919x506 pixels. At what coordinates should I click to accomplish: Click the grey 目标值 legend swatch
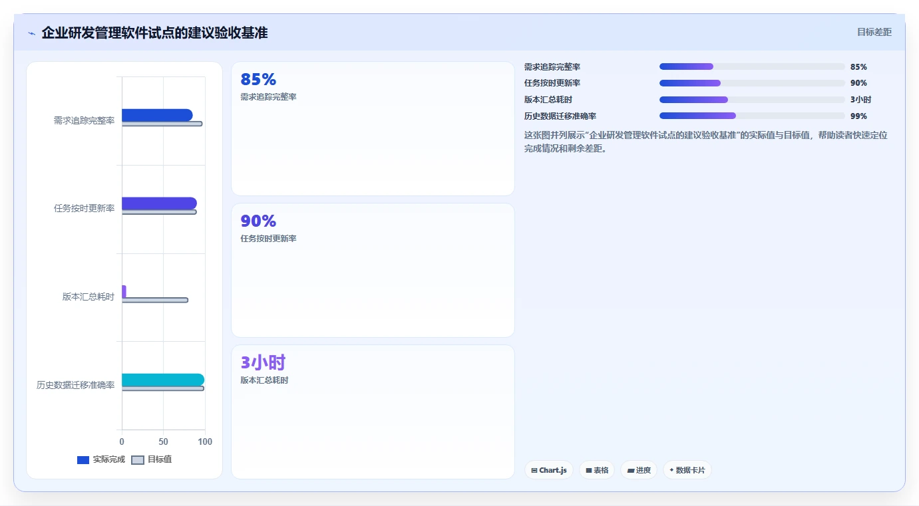(138, 460)
